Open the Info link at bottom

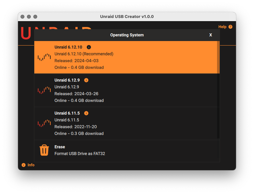[x=31, y=165]
